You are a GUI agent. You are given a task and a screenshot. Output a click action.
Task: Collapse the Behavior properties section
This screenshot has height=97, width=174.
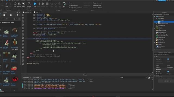[155, 70]
